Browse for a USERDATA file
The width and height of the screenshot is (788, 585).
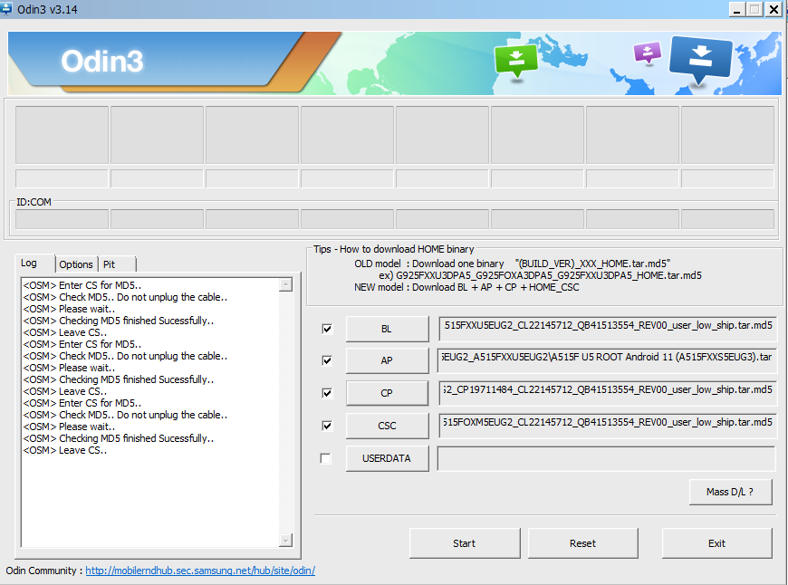click(x=387, y=458)
